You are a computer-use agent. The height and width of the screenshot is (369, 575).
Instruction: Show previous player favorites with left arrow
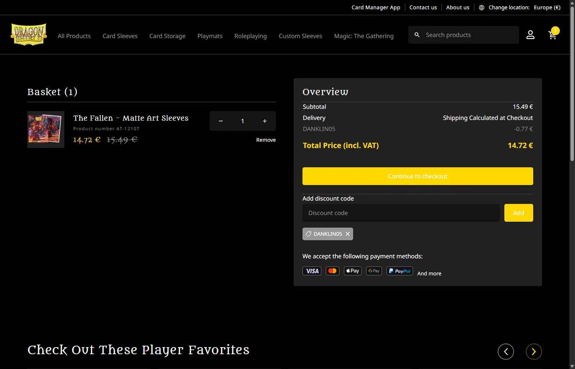pyautogui.click(x=506, y=352)
